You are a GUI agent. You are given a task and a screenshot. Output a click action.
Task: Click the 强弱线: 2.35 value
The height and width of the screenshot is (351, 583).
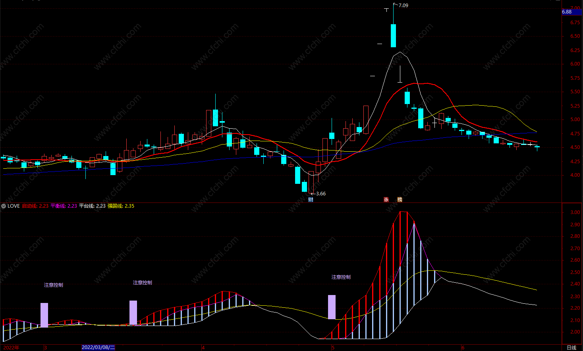[x=121, y=206]
